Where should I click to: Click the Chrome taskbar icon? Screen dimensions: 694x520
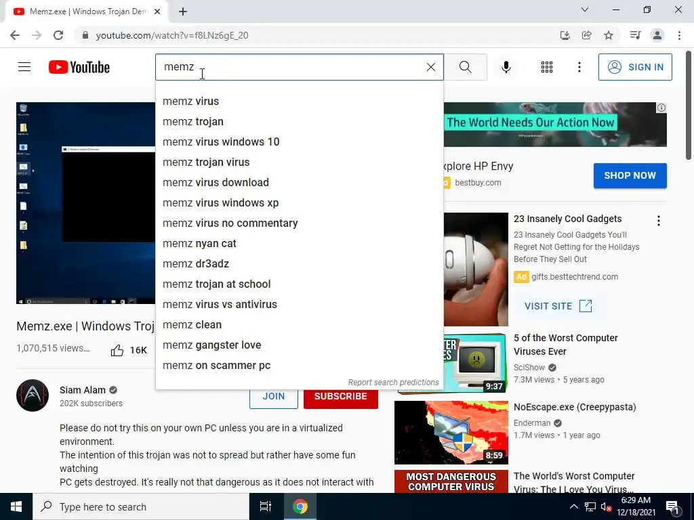tap(300, 506)
